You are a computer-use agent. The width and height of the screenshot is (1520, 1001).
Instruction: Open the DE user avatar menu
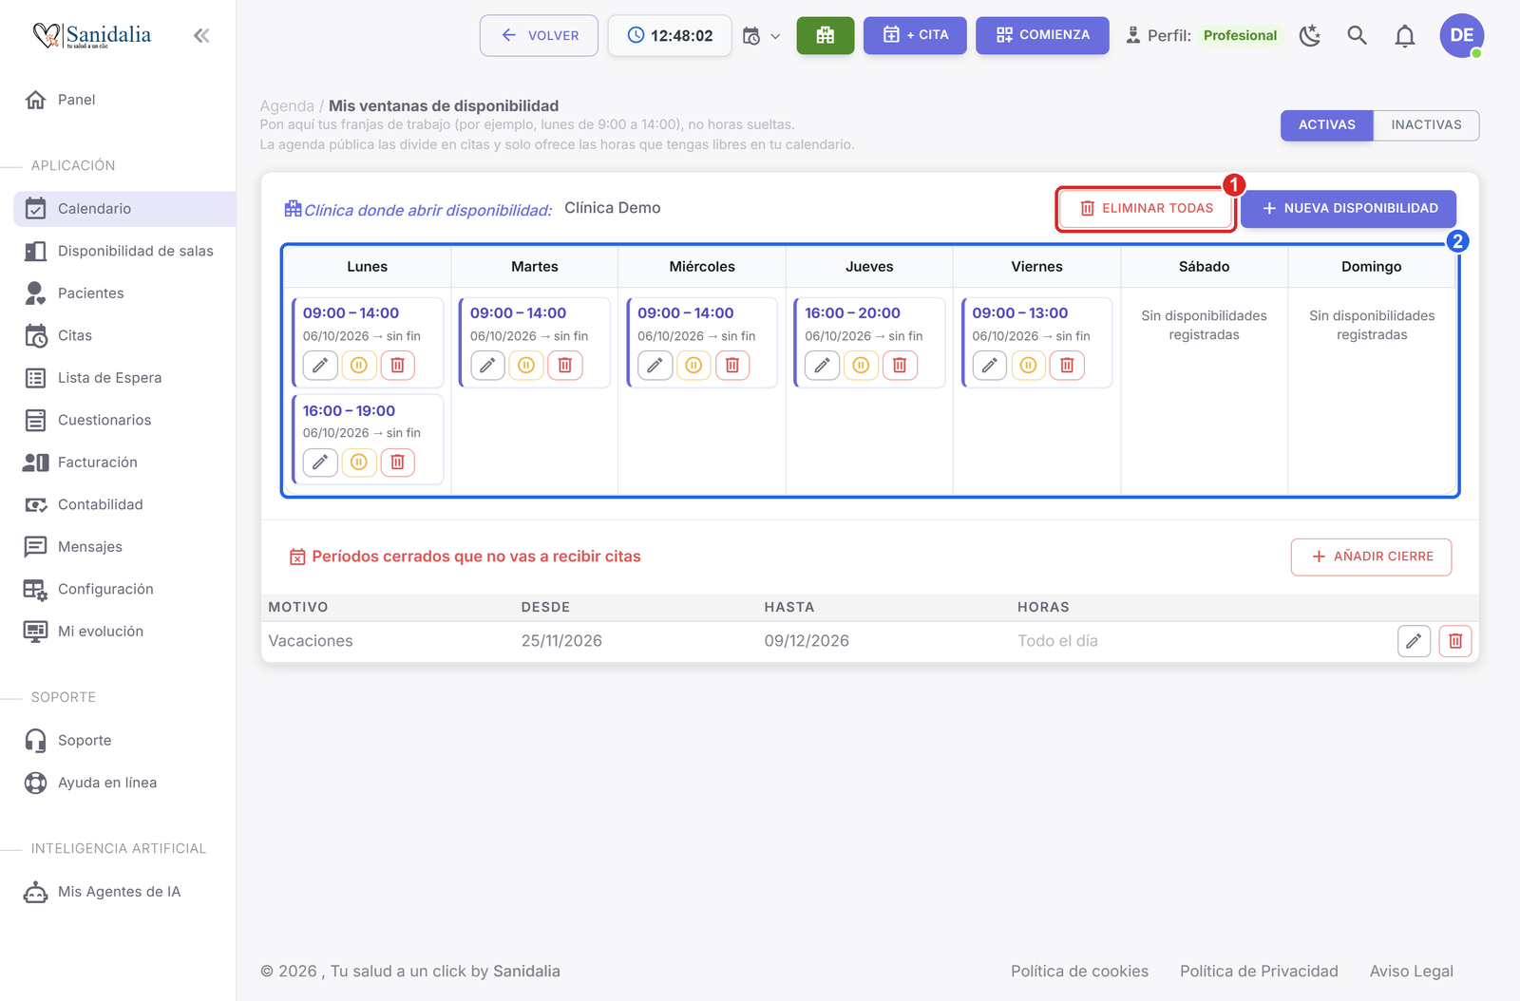pyautogui.click(x=1462, y=36)
